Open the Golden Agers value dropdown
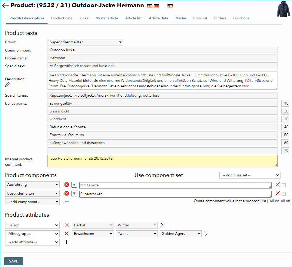 click(181, 234)
